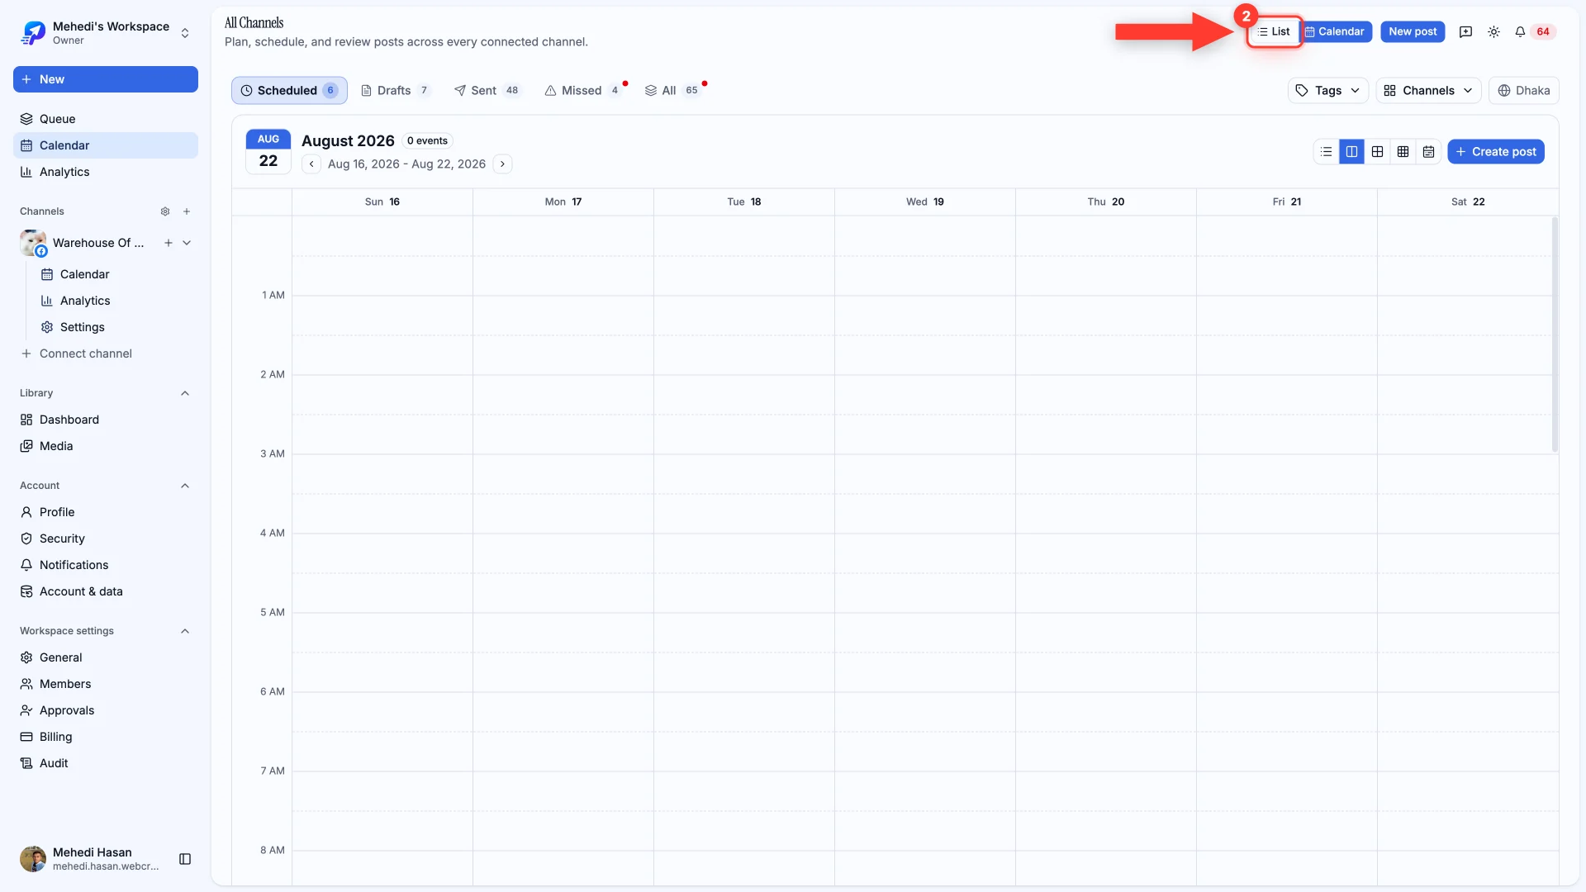The height and width of the screenshot is (892, 1586).
Task: Open Queue from the sidebar
Action: (106, 119)
